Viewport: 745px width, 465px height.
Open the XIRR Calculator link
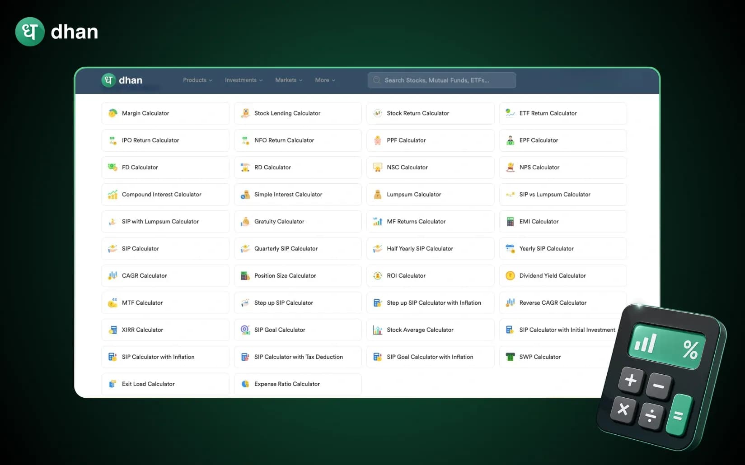[165, 330]
